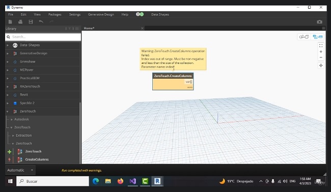Click the Windows Start button
Image resolution: width=331 pixels, height=192 pixels.
pyautogui.click(x=10, y=181)
